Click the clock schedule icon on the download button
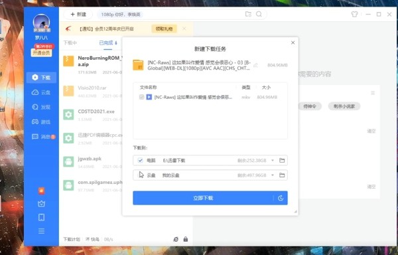398x255 pixels. click(281, 198)
